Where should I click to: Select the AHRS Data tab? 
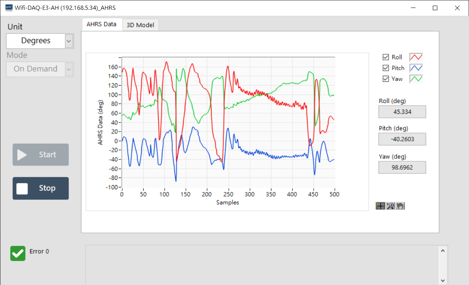coord(101,24)
